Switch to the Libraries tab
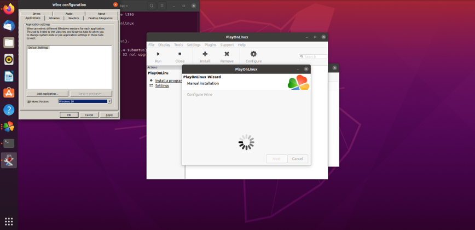475x230 pixels. [54, 18]
